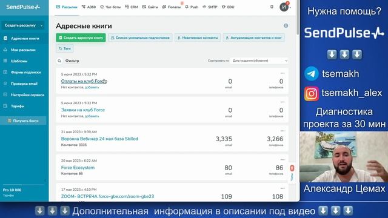Open the Сортировать по date dropdown
The width and height of the screenshot is (388, 218).
click(x=259, y=61)
